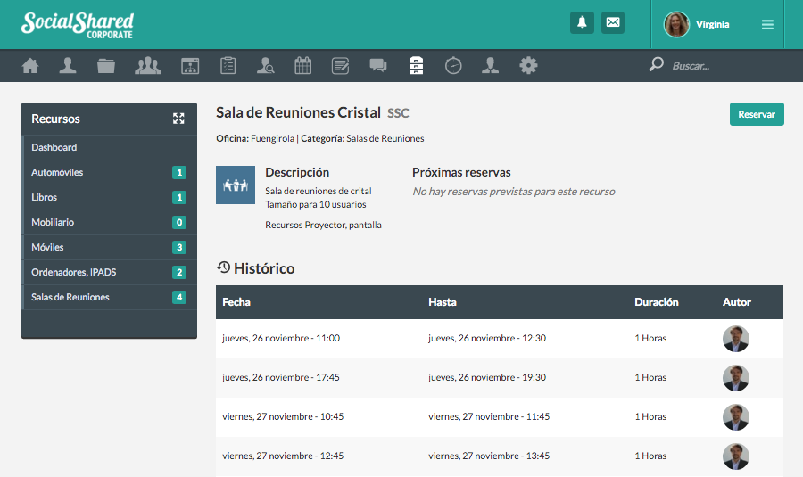Click the stopwatch timer icon
This screenshot has width=803, height=477.
[x=453, y=65]
